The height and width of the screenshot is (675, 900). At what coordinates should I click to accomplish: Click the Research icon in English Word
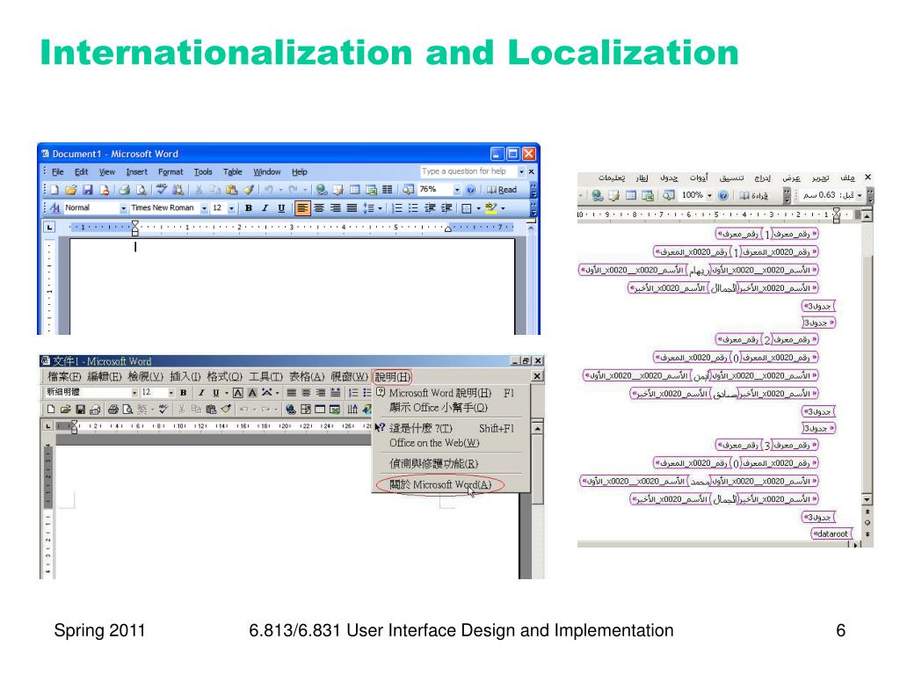coord(178,190)
